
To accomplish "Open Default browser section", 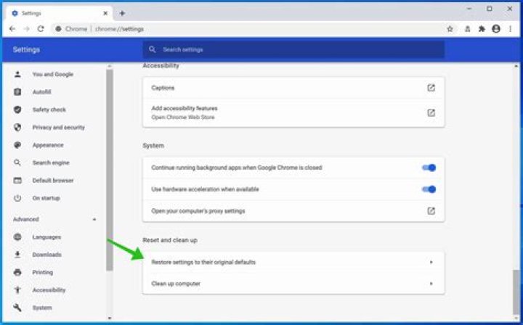I will (53, 181).
